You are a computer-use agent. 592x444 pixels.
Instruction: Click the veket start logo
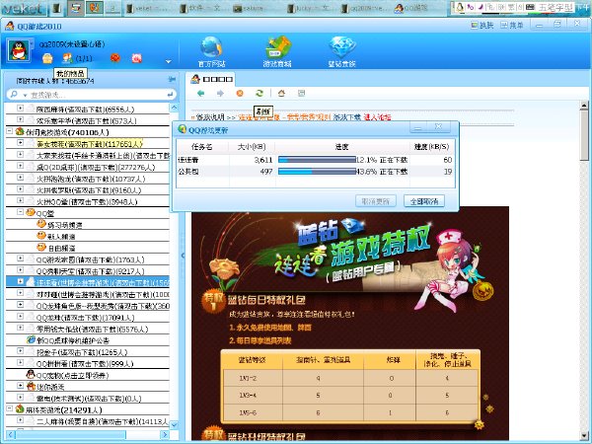[x=24, y=8]
